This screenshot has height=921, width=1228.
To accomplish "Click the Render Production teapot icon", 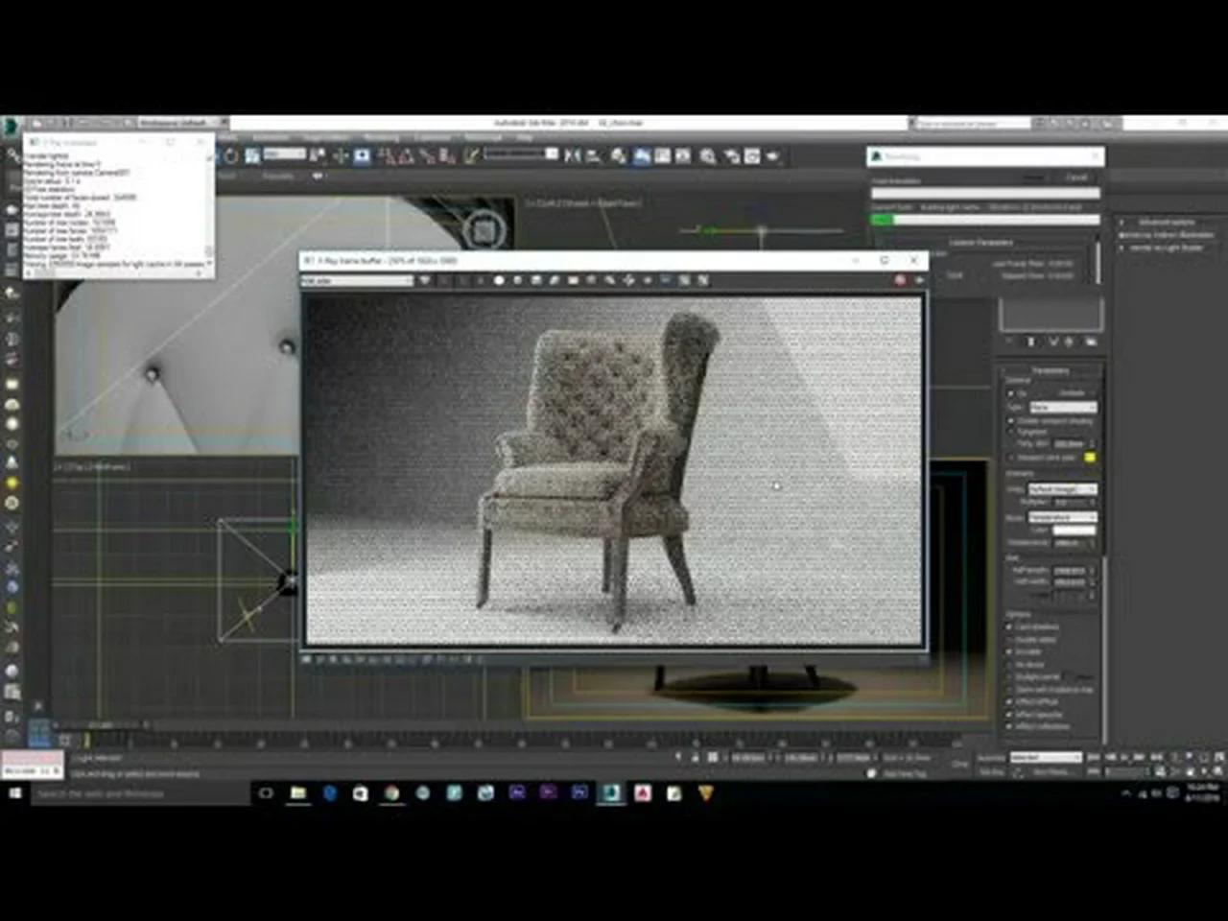I will point(772,155).
